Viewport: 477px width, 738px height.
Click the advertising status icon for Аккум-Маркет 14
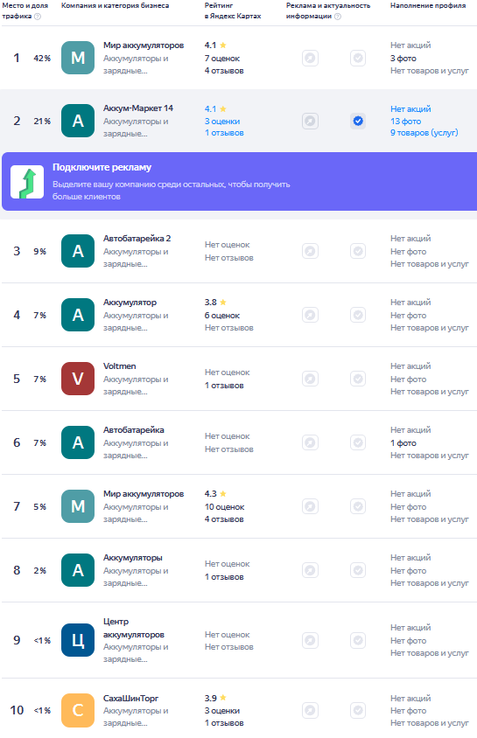point(311,121)
